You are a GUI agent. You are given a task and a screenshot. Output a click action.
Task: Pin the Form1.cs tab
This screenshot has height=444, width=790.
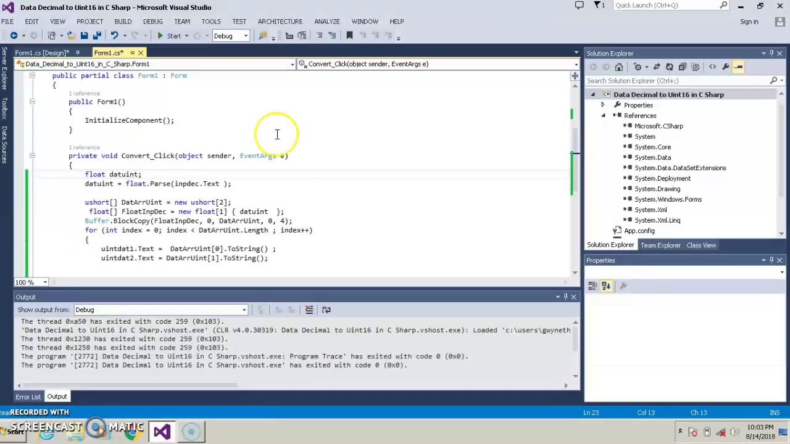coord(131,52)
